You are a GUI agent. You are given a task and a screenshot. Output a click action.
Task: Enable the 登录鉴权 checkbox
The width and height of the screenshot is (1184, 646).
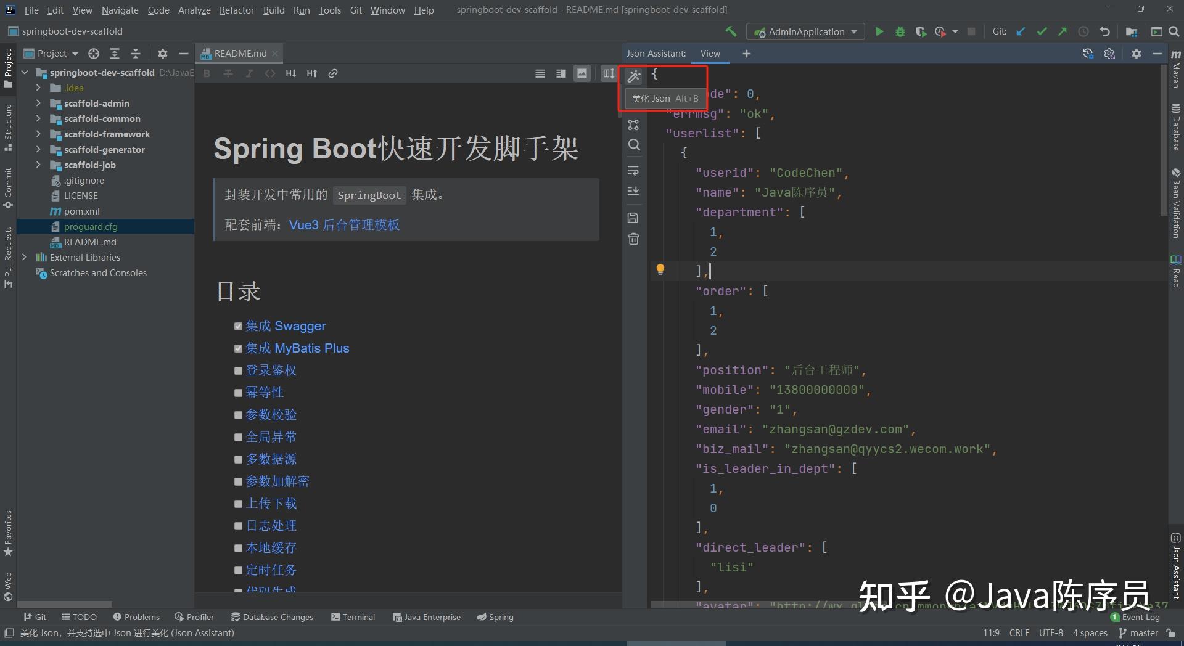pos(239,370)
